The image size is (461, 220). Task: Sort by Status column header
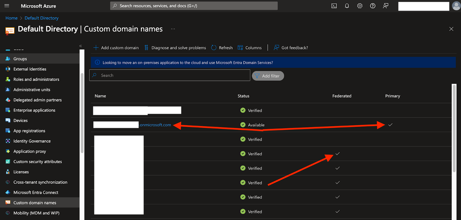pos(243,96)
